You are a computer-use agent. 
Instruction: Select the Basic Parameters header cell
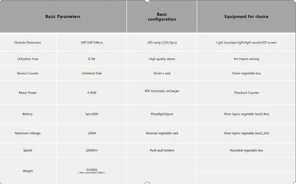click(x=63, y=16)
